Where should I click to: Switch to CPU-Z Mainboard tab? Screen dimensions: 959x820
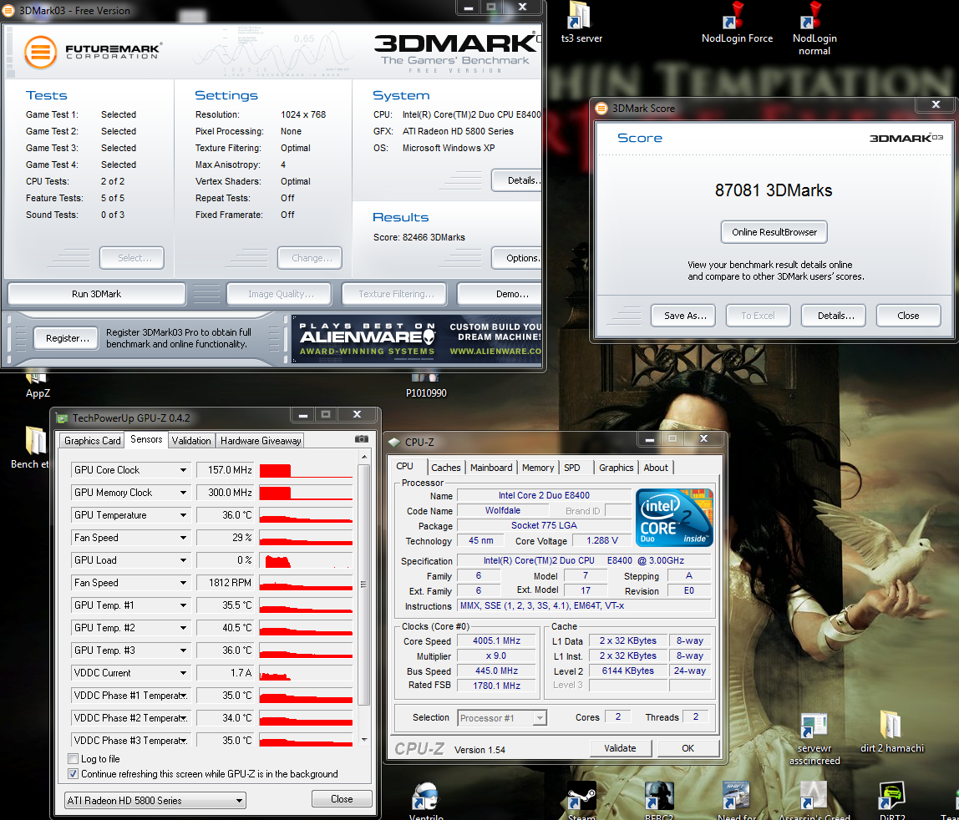[491, 467]
